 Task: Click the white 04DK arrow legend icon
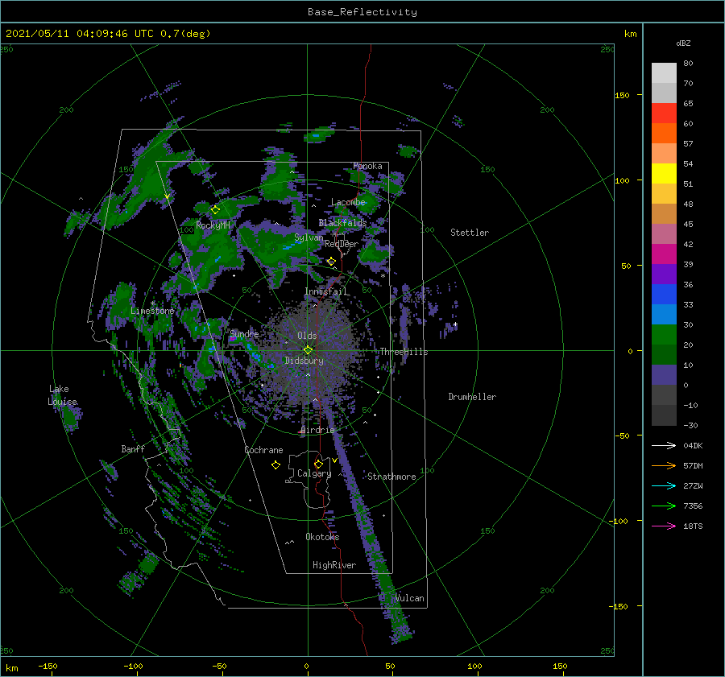[664, 445]
